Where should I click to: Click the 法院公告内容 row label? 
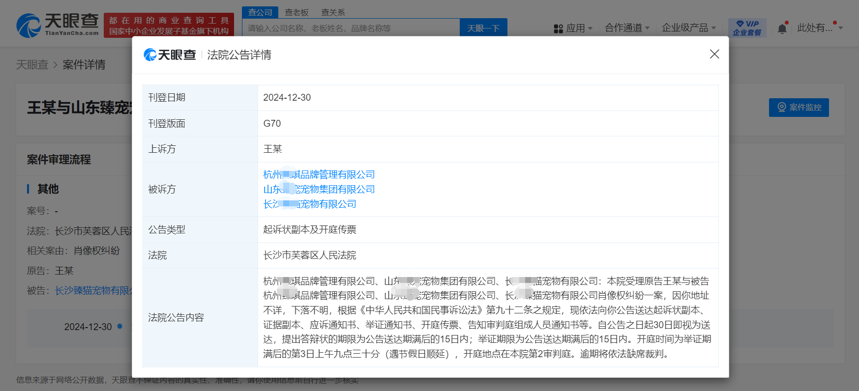click(176, 318)
